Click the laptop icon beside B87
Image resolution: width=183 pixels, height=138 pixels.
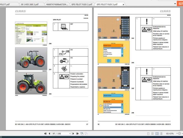point(64,27)
